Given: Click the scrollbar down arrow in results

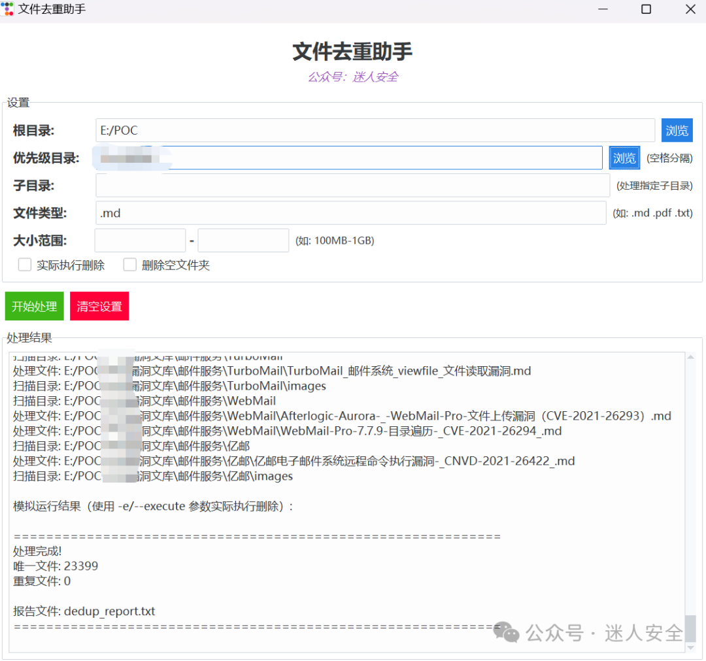Looking at the screenshot, I should 690,647.
